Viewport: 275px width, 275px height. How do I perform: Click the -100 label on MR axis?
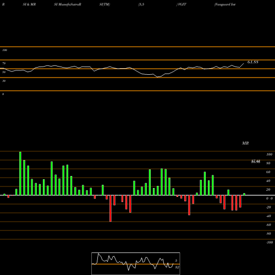[269, 243]
